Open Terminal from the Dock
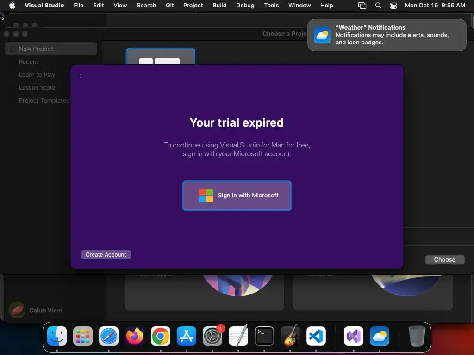 (x=264, y=336)
